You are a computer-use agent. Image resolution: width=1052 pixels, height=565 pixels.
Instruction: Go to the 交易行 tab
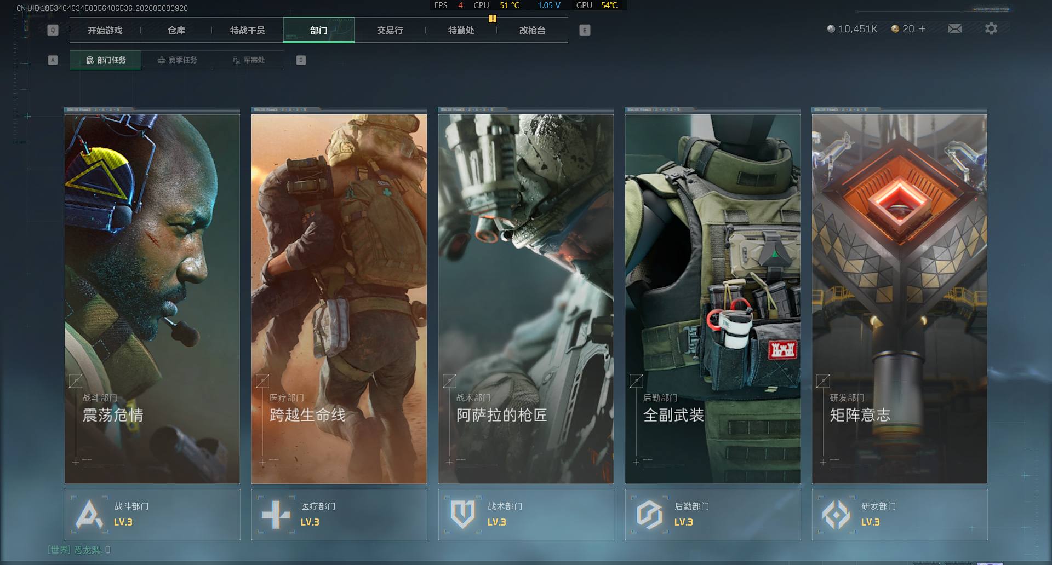point(390,30)
